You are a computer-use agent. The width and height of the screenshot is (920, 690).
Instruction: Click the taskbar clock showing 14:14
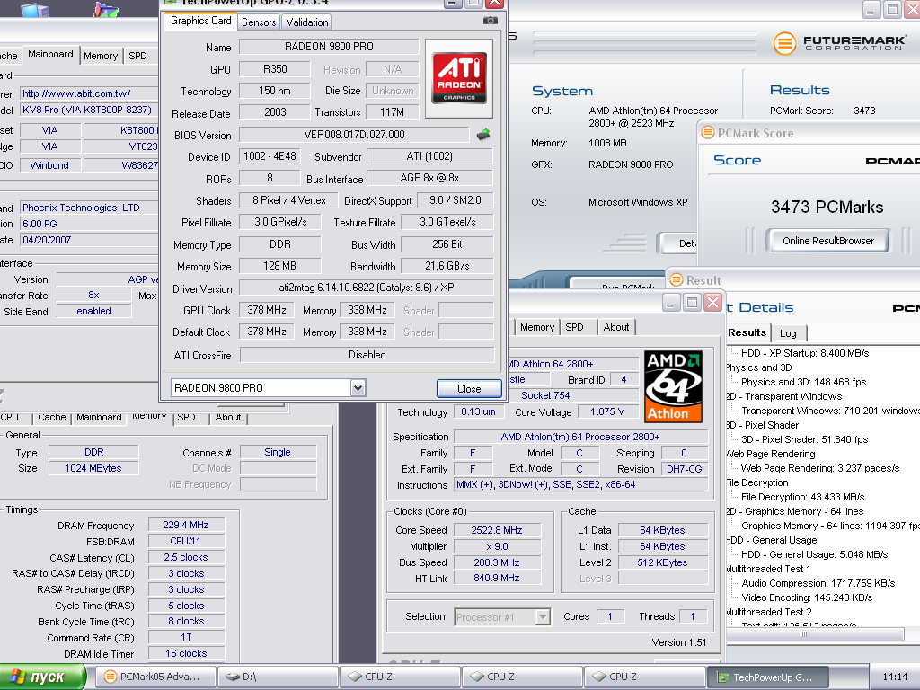(895, 677)
